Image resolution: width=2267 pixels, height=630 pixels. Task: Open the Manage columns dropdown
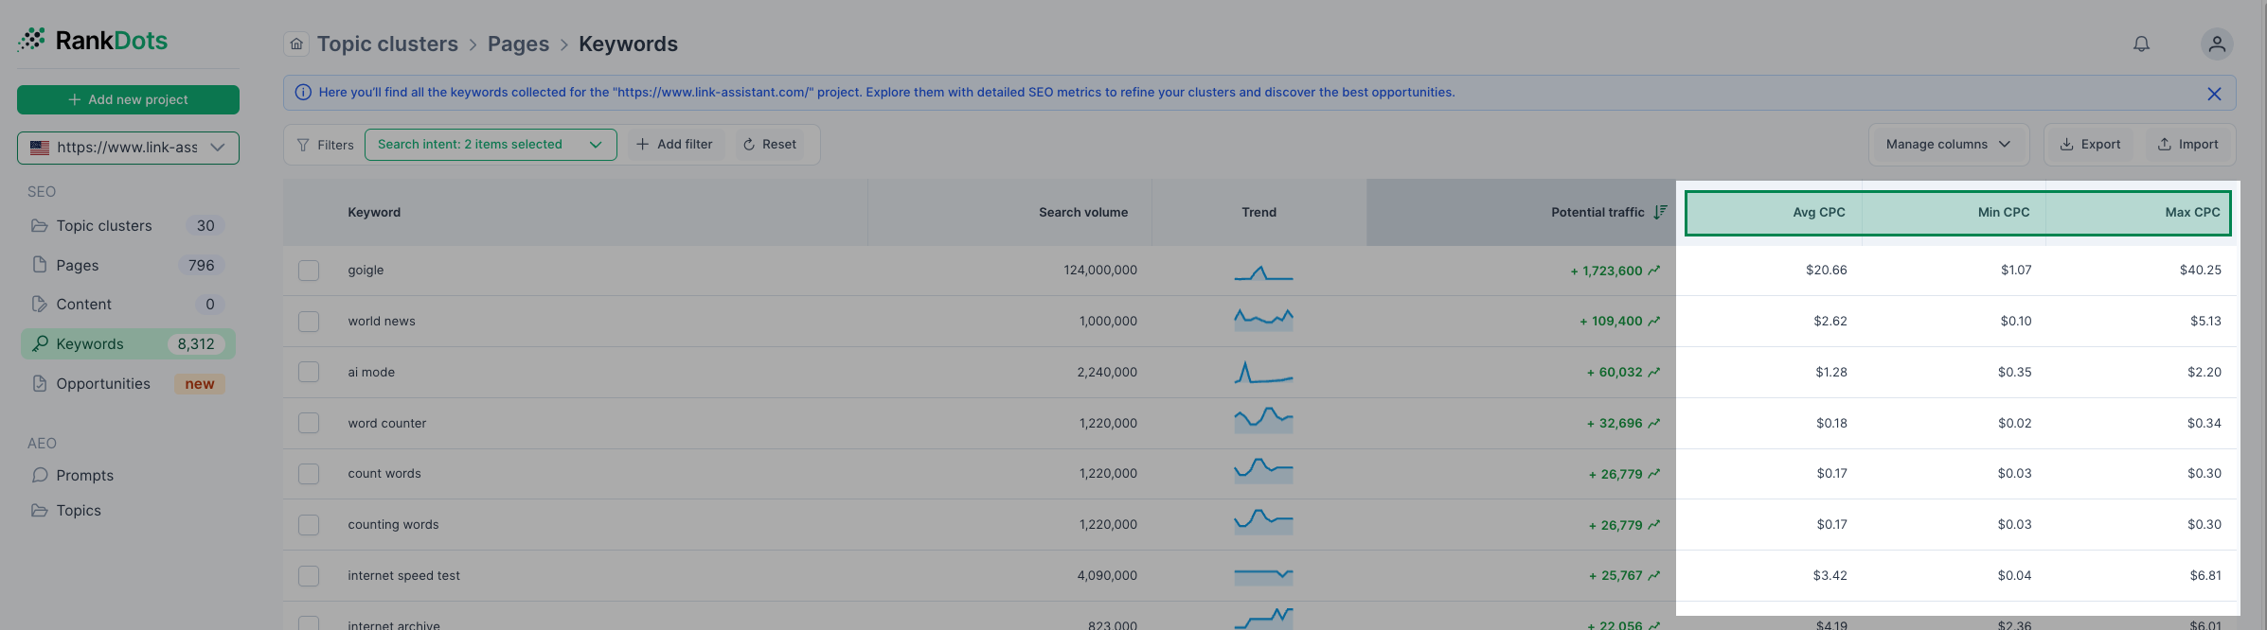(x=1948, y=145)
